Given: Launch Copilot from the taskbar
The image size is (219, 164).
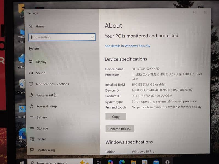Looking at the screenshot, I should [110, 162].
